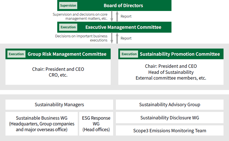Click the Execution tag on Group Risk Management Committee
The image size is (229, 141).
16,54
